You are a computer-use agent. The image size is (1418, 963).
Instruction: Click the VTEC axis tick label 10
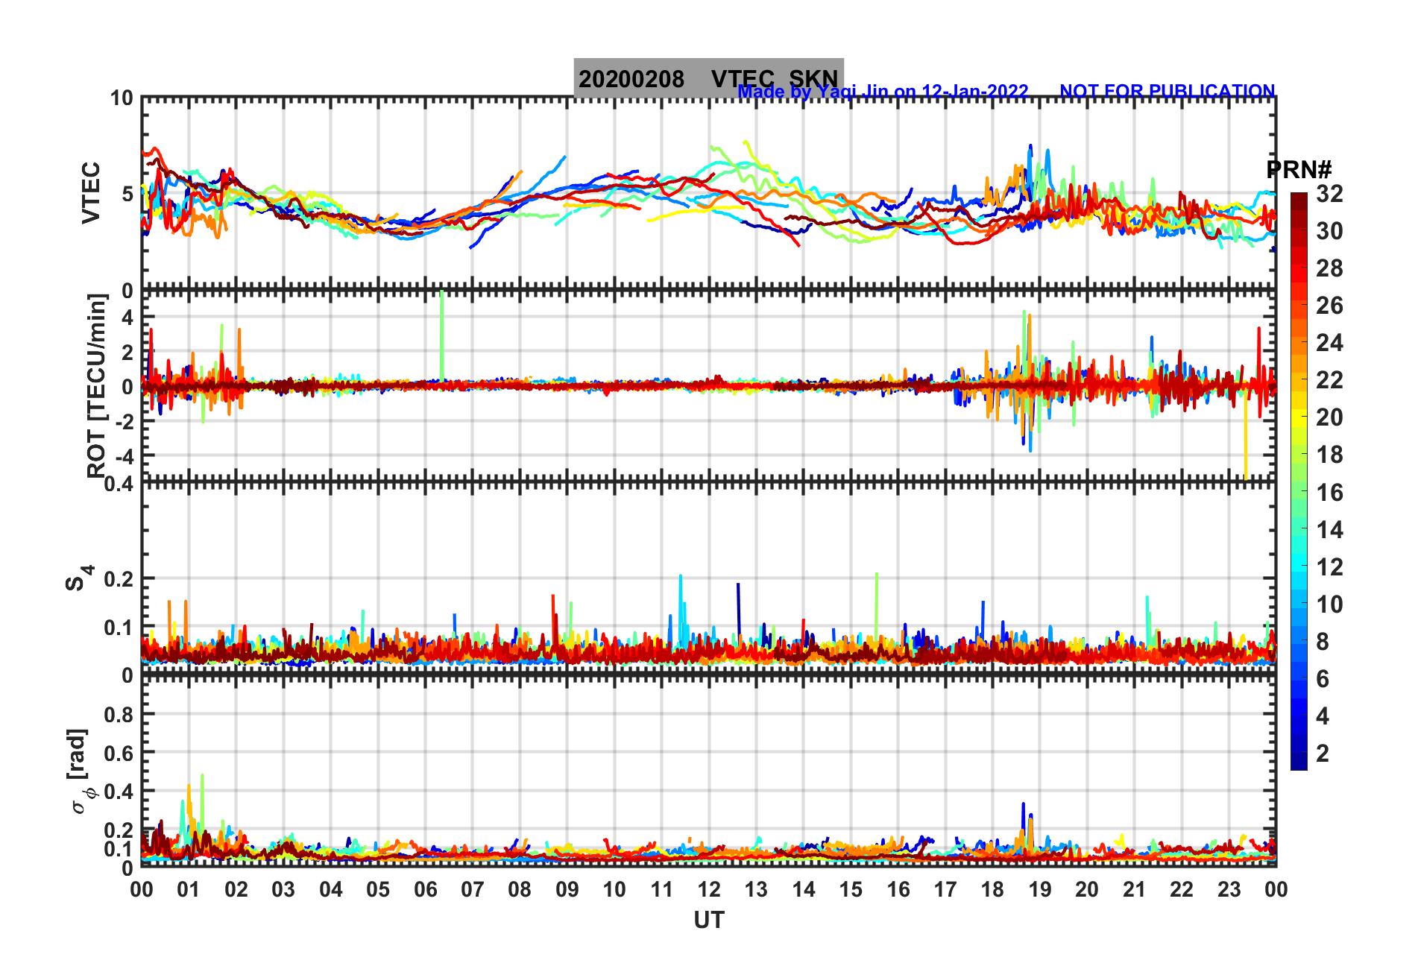(122, 98)
